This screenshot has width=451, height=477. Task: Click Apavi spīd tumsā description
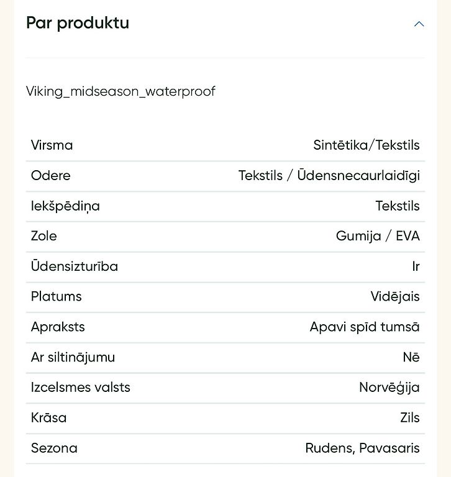pyautogui.click(x=365, y=327)
